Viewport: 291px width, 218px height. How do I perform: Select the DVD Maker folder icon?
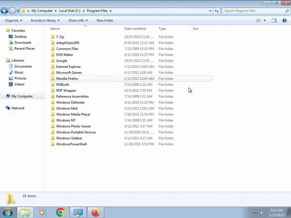coord(53,55)
